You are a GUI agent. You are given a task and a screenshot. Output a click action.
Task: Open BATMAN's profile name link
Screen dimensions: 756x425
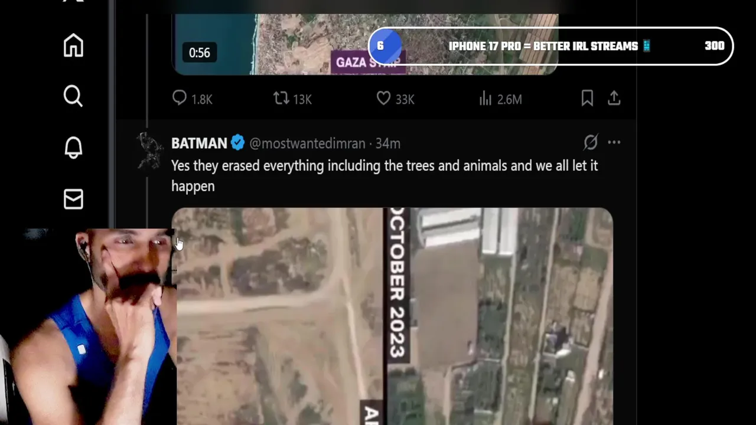pos(199,143)
